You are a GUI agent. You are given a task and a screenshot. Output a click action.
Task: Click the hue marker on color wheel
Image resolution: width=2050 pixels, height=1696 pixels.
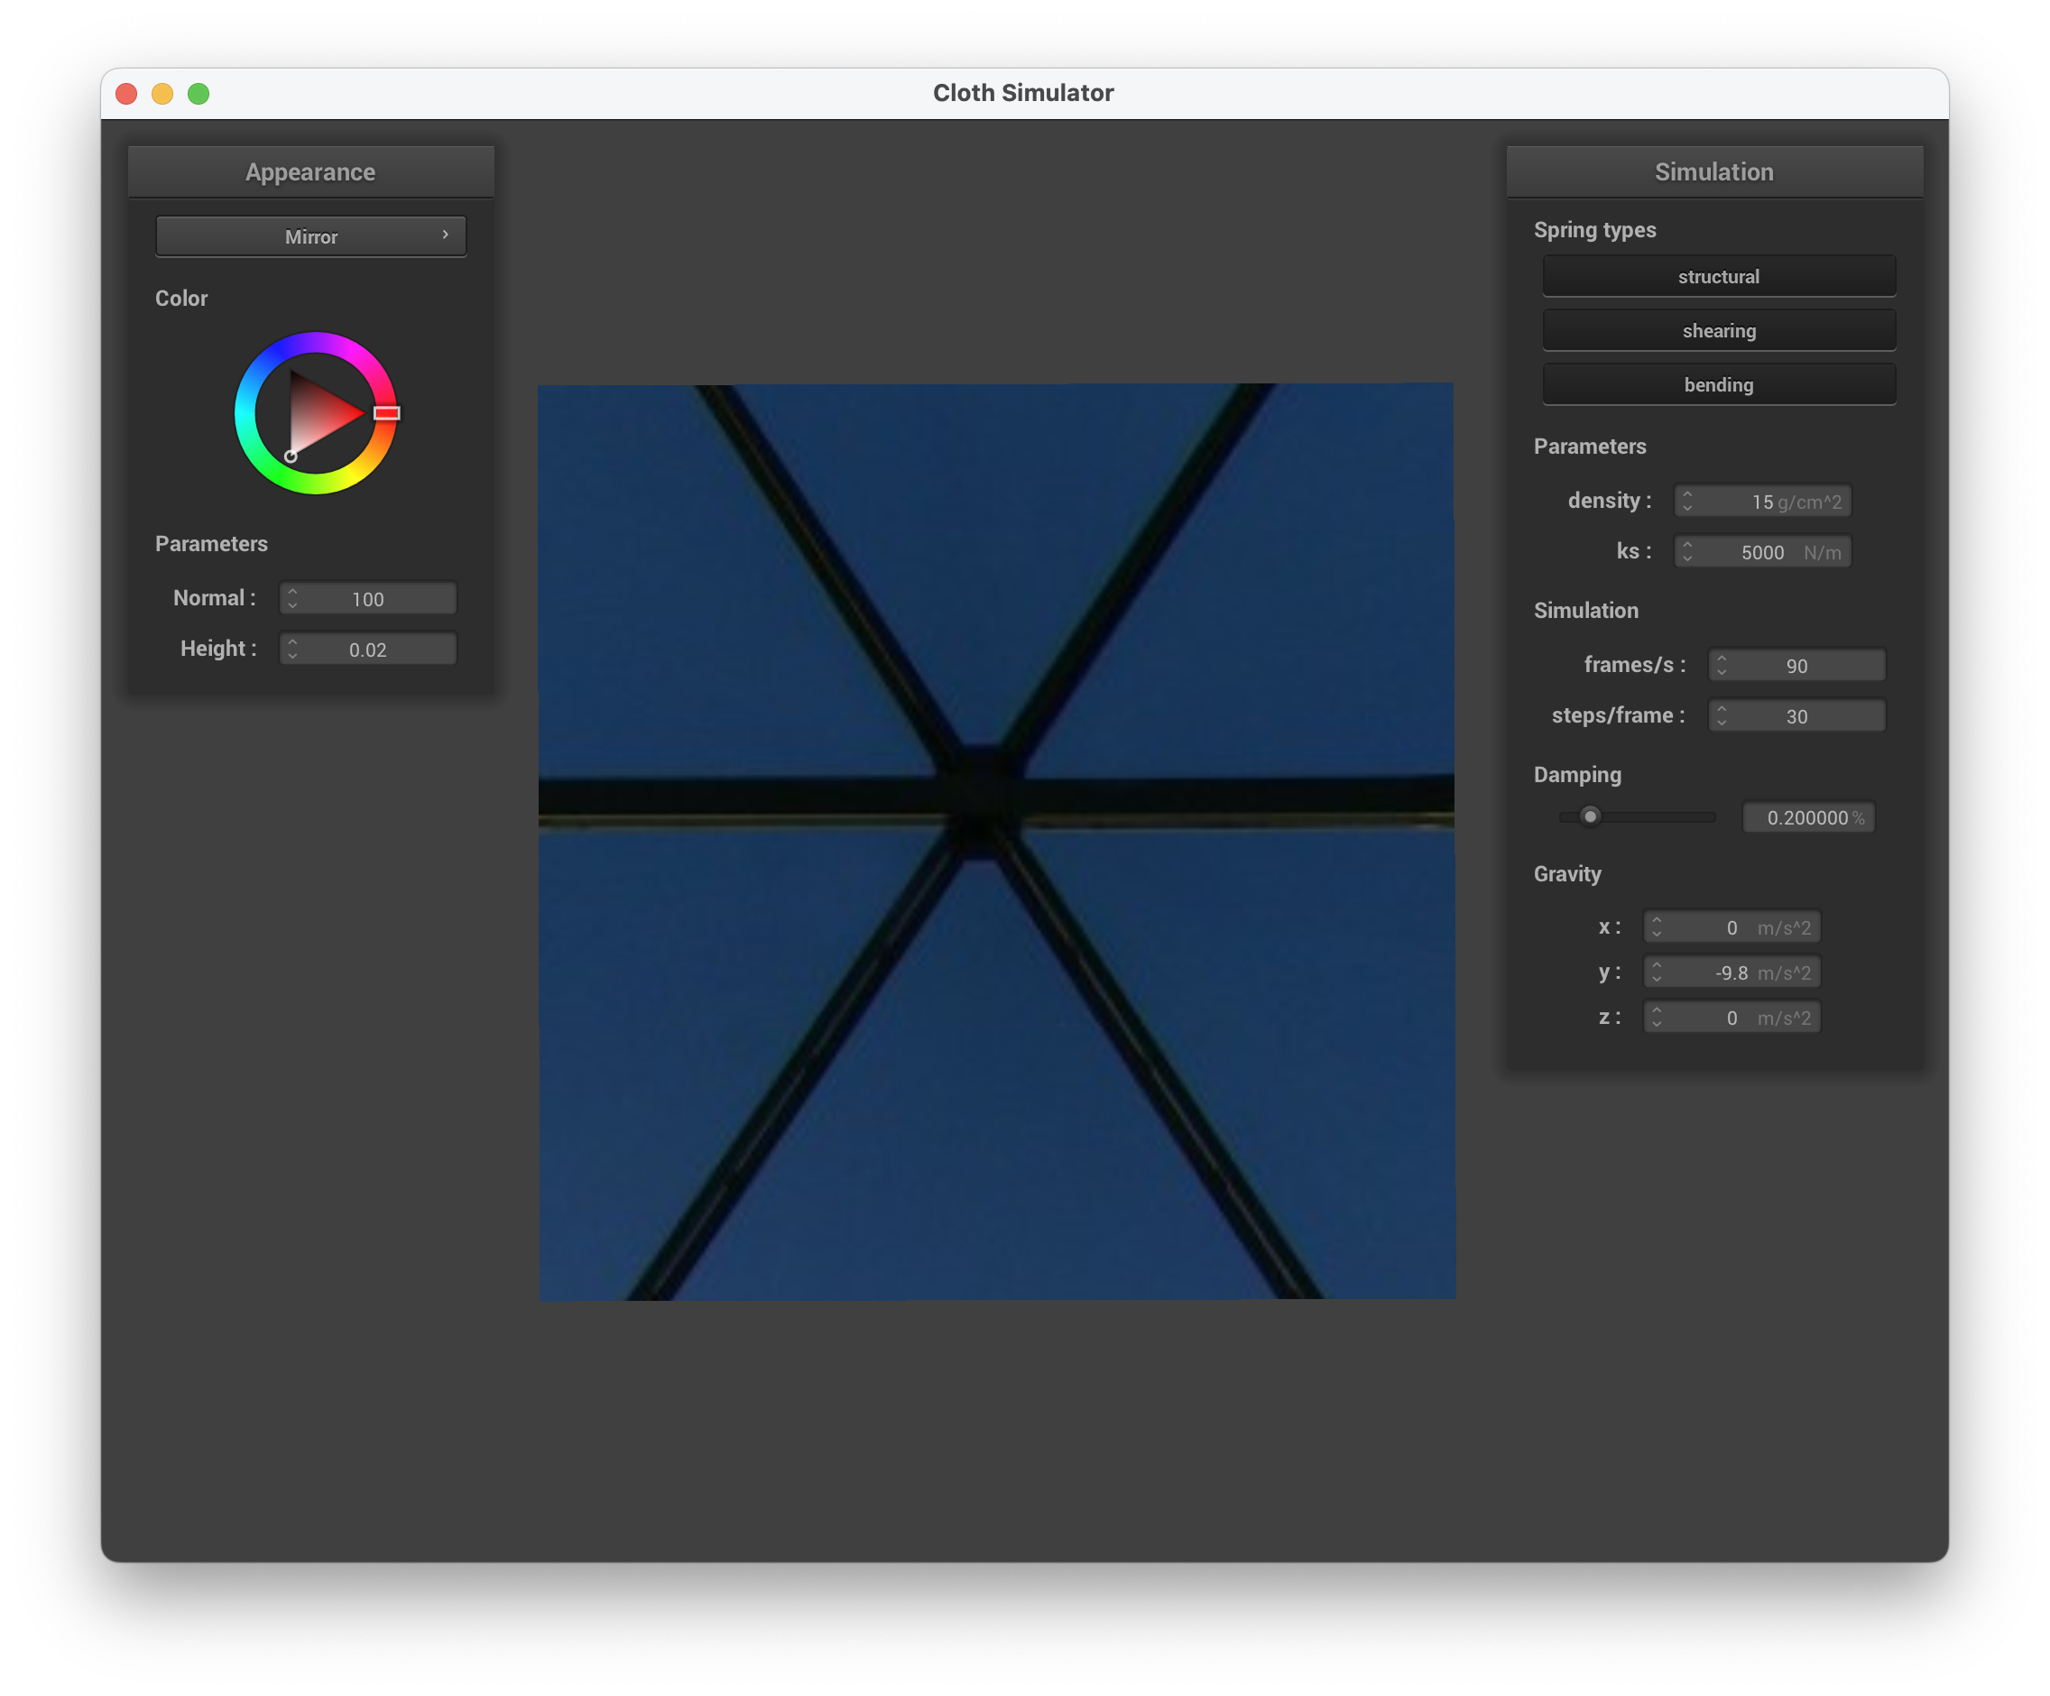[x=386, y=413]
